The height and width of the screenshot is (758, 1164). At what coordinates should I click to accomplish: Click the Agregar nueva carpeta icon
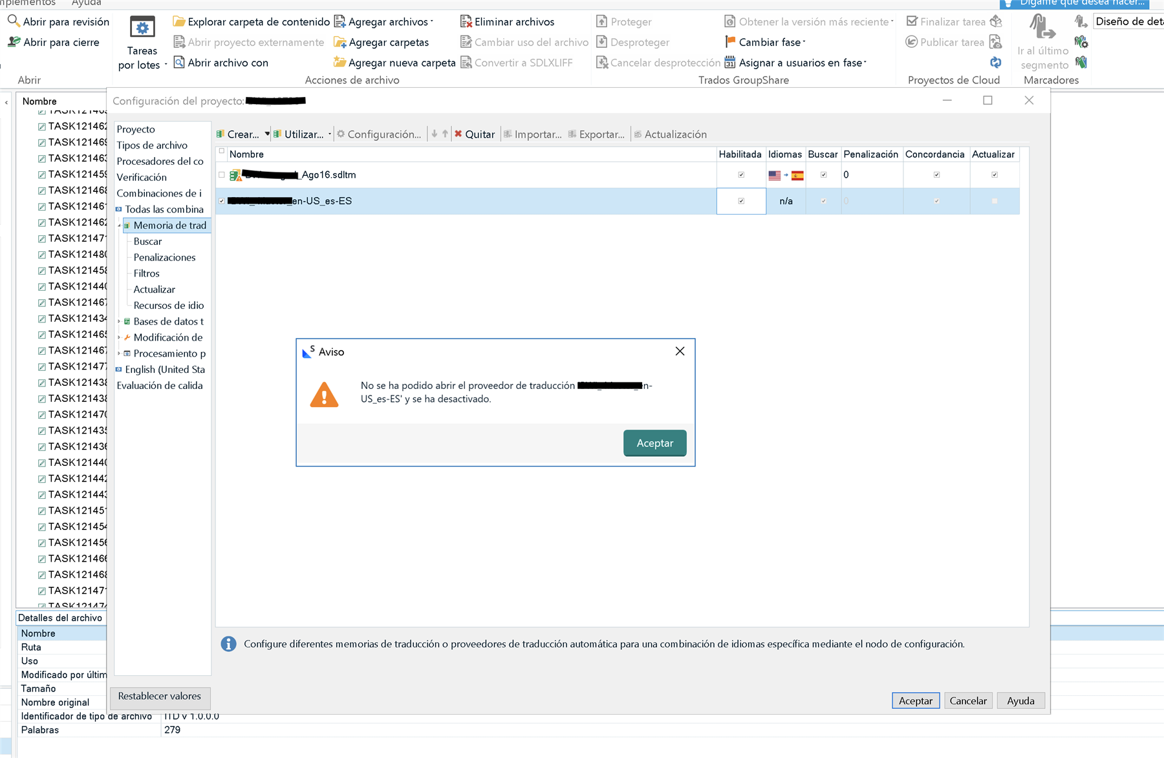pos(339,63)
